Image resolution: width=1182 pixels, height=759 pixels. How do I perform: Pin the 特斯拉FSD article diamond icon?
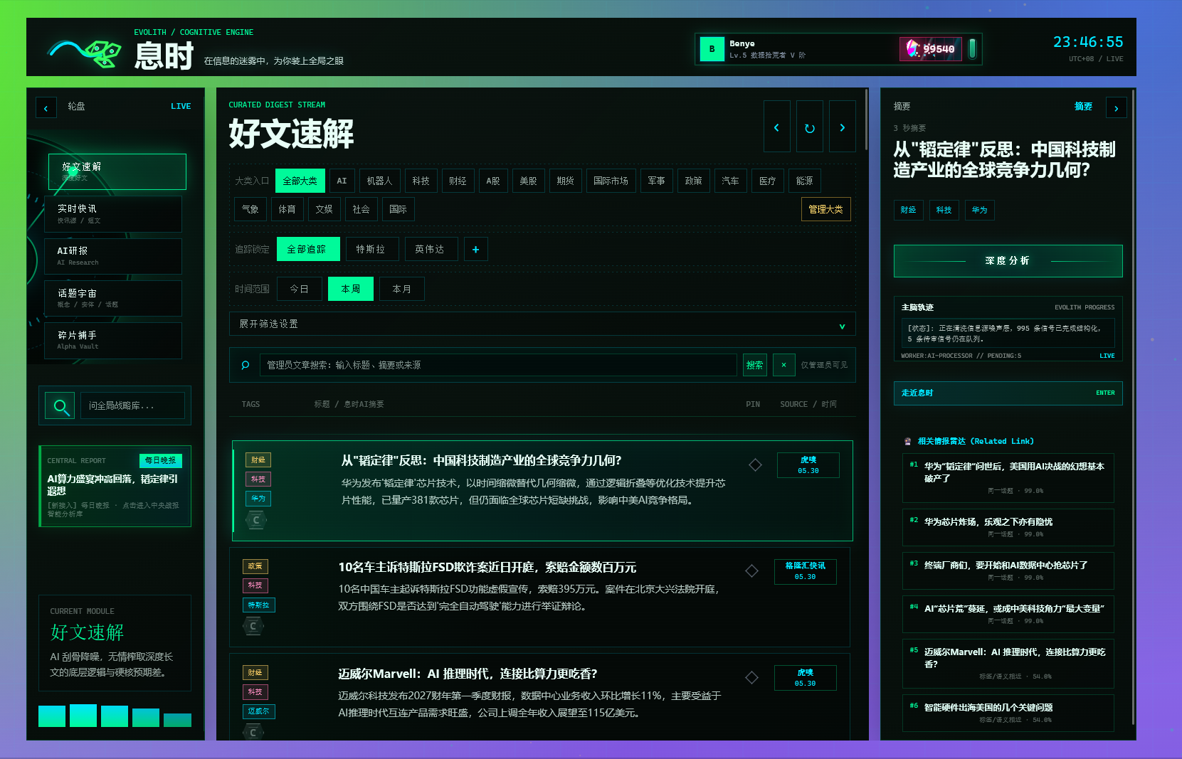click(x=751, y=570)
